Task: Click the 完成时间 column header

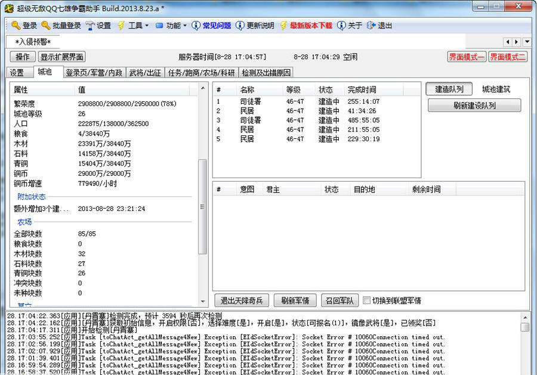Action: tap(362, 90)
